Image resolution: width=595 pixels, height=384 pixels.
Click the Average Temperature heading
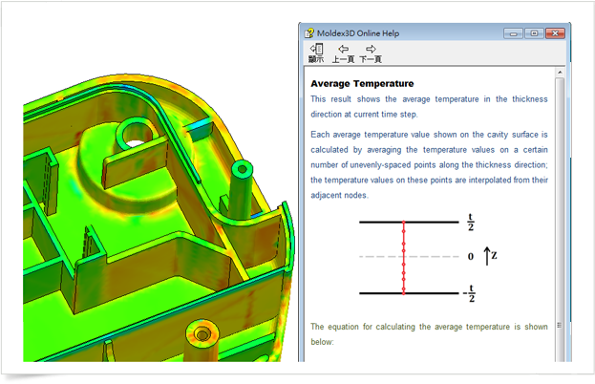(362, 83)
